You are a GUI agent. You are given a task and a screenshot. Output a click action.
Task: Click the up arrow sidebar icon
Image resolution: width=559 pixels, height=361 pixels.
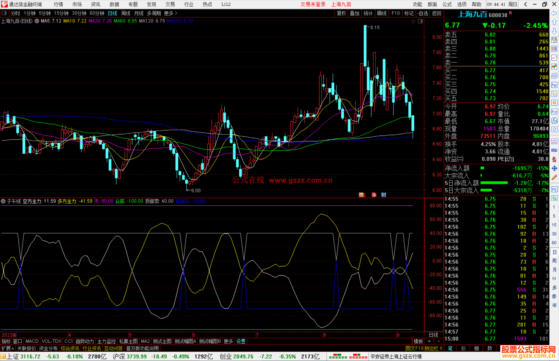554,22
